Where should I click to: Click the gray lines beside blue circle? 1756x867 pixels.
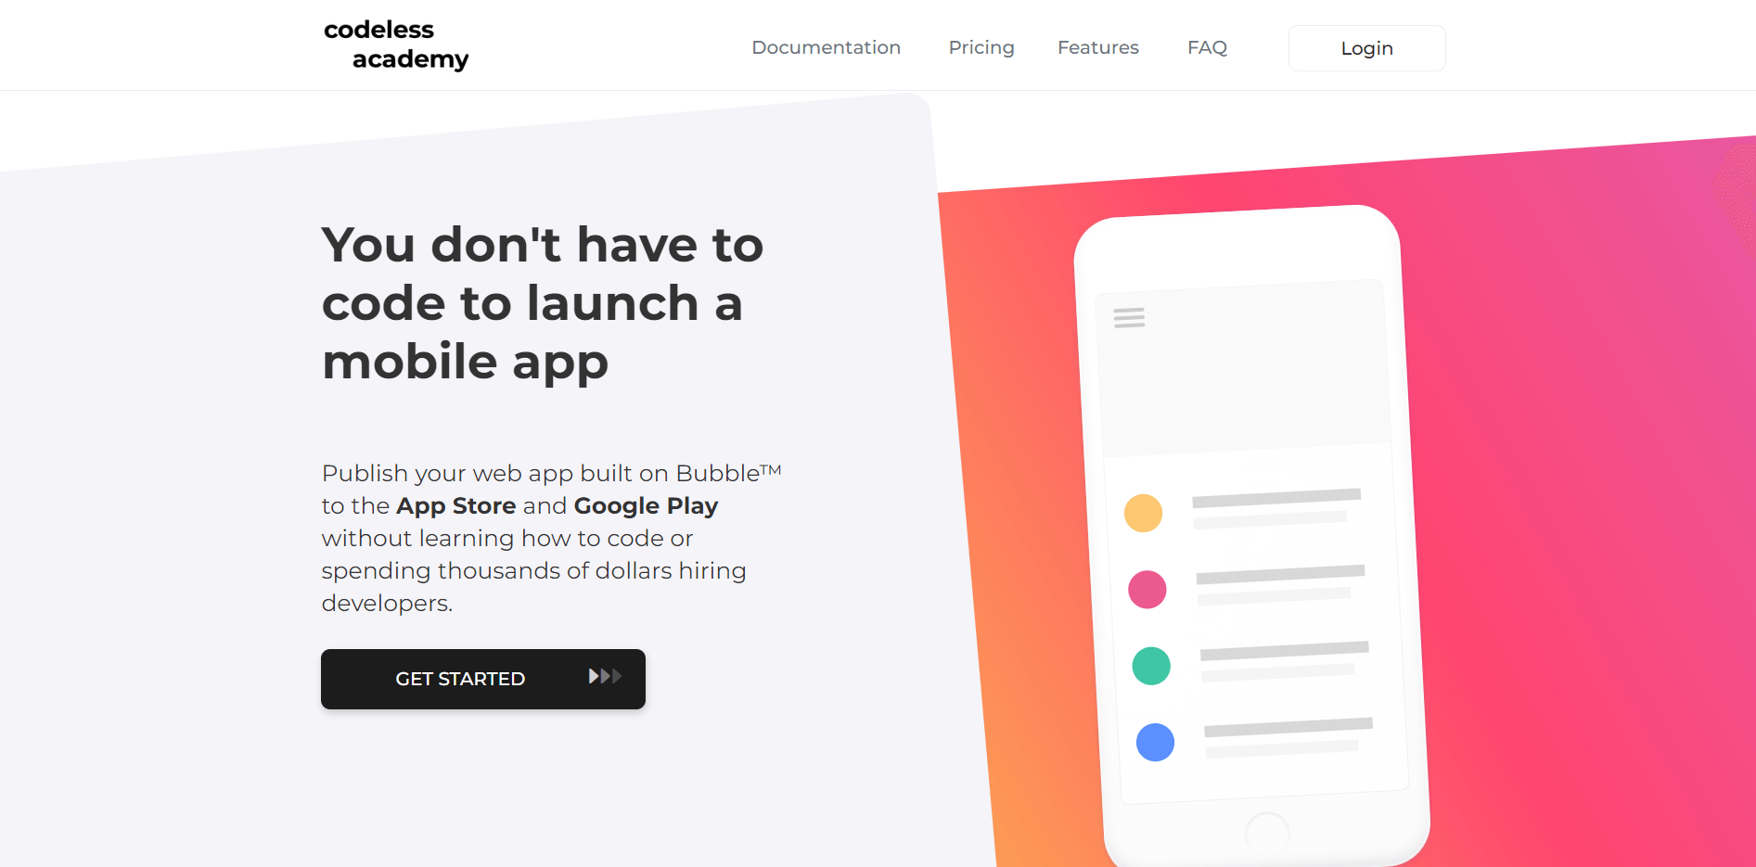pyautogui.click(x=1287, y=737)
